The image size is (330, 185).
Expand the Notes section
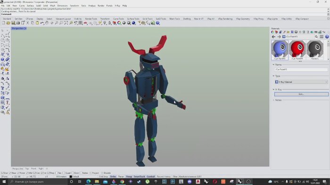coord(273,100)
